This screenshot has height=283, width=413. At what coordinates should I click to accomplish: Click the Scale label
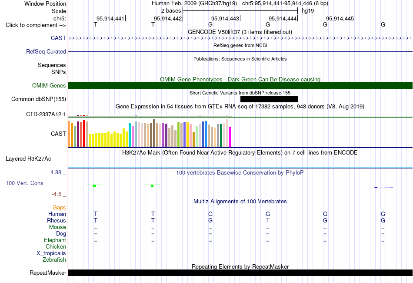[59, 11]
